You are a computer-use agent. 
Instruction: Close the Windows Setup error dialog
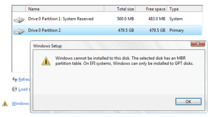click(198, 44)
